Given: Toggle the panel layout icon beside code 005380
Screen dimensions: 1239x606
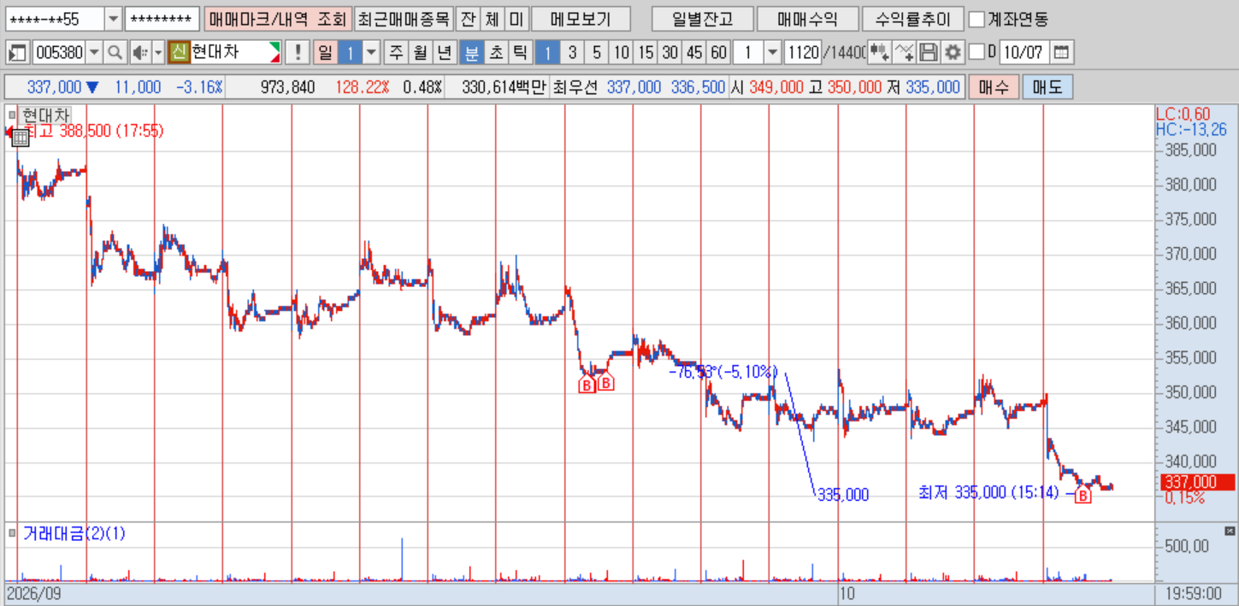Looking at the screenshot, I should point(17,52).
